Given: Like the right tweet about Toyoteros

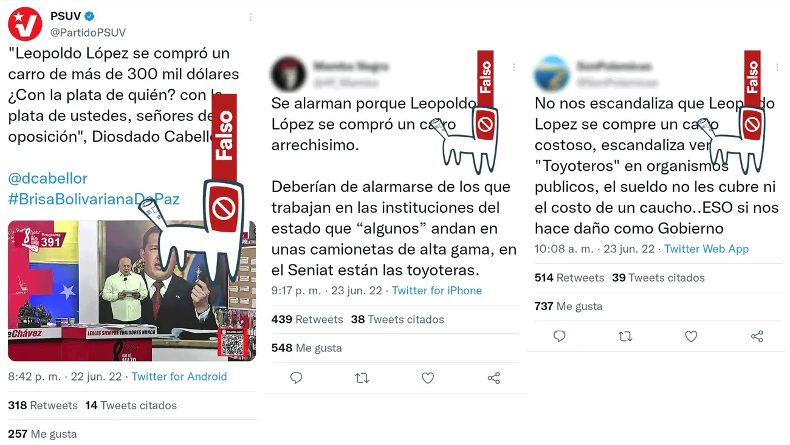Looking at the screenshot, I should tap(691, 336).
